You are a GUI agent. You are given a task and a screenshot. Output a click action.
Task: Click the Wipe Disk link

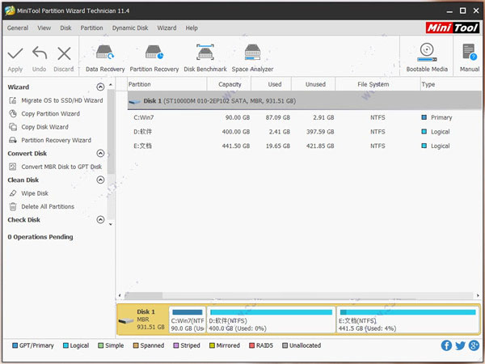[35, 193]
